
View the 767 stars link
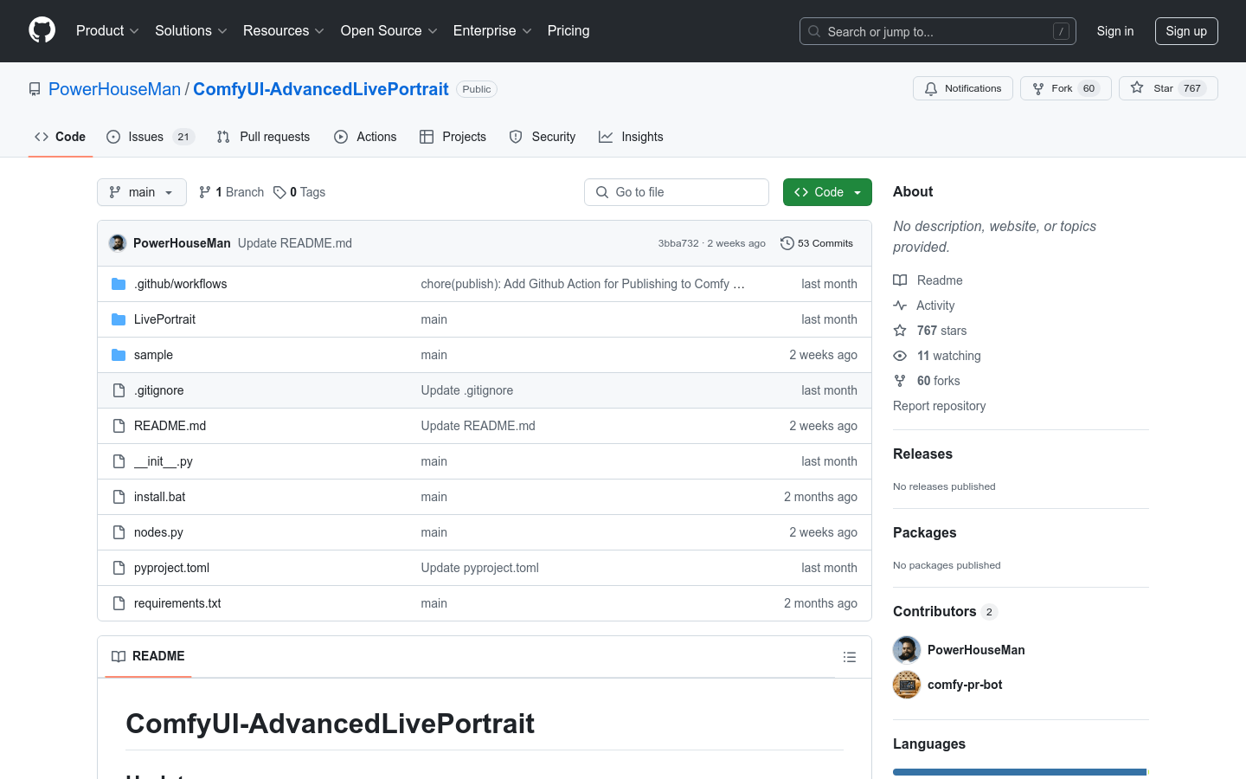pos(930,331)
